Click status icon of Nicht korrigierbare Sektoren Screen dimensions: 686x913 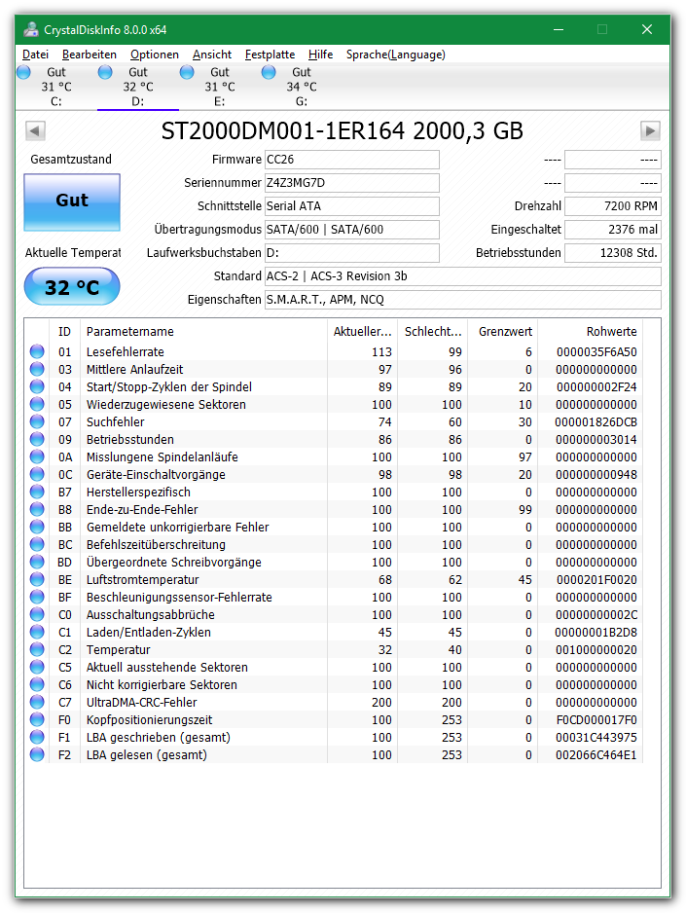37,683
